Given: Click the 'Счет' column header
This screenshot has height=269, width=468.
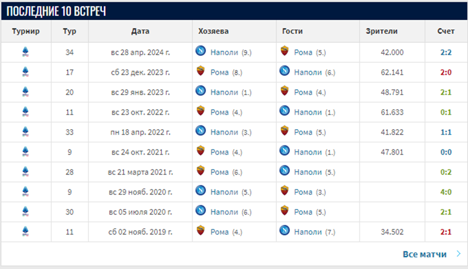Looking at the screenshot, I should (446, 31).
